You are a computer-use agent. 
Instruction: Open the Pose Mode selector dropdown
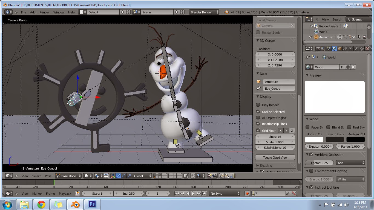68,176
